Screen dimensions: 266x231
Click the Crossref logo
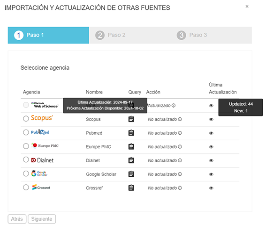tap(41, 188)
